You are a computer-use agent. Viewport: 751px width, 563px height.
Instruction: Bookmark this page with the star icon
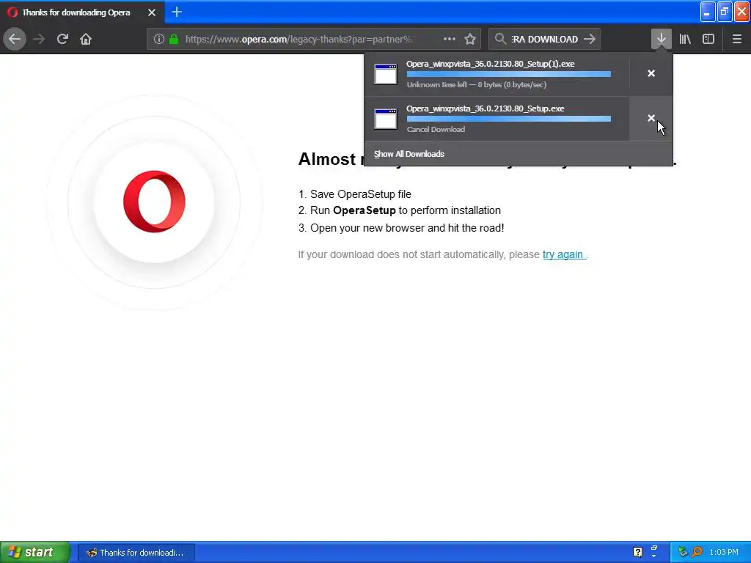(x=470, y=40)
